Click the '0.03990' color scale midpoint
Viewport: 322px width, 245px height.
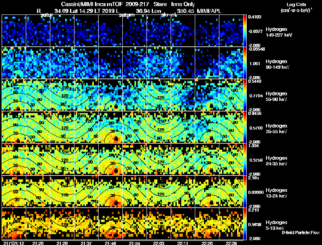tap(256, 192)
